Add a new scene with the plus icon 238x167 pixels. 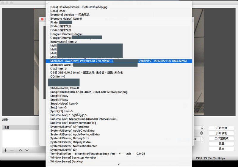point(5,150)
